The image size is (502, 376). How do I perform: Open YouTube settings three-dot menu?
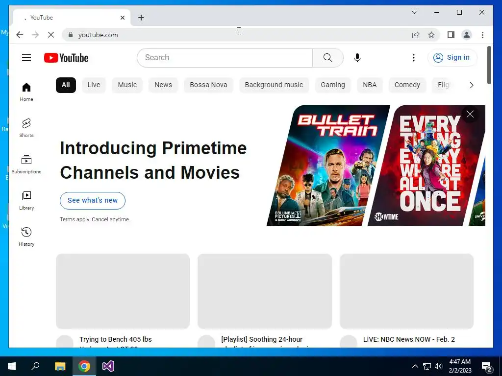414,58
